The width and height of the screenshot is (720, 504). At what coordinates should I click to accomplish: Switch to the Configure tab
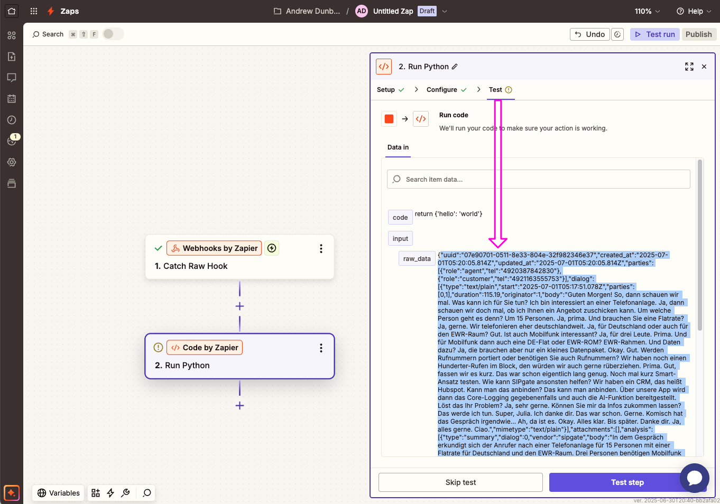(447, 90)
